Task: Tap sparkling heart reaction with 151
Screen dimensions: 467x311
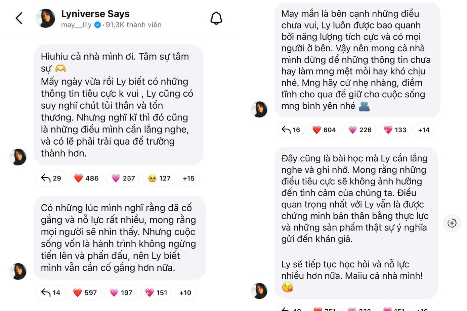Action: pyautogui.click(x=156, y=293)
